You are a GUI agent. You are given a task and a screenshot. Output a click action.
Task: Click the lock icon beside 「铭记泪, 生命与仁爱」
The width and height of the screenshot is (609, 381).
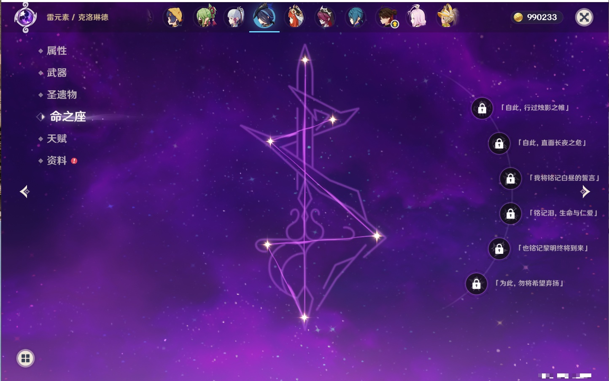click(510, 214)
